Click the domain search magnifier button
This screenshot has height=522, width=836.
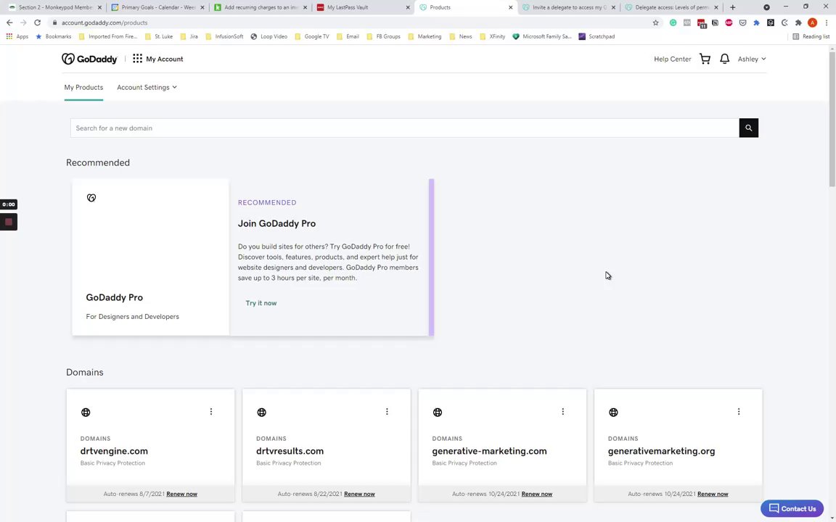click(748, 128)
